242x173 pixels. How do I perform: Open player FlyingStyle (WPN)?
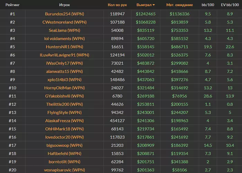click(65, 112)
